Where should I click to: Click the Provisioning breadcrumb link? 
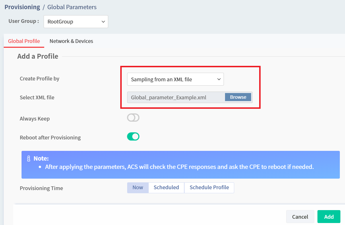tap(22, 7)
